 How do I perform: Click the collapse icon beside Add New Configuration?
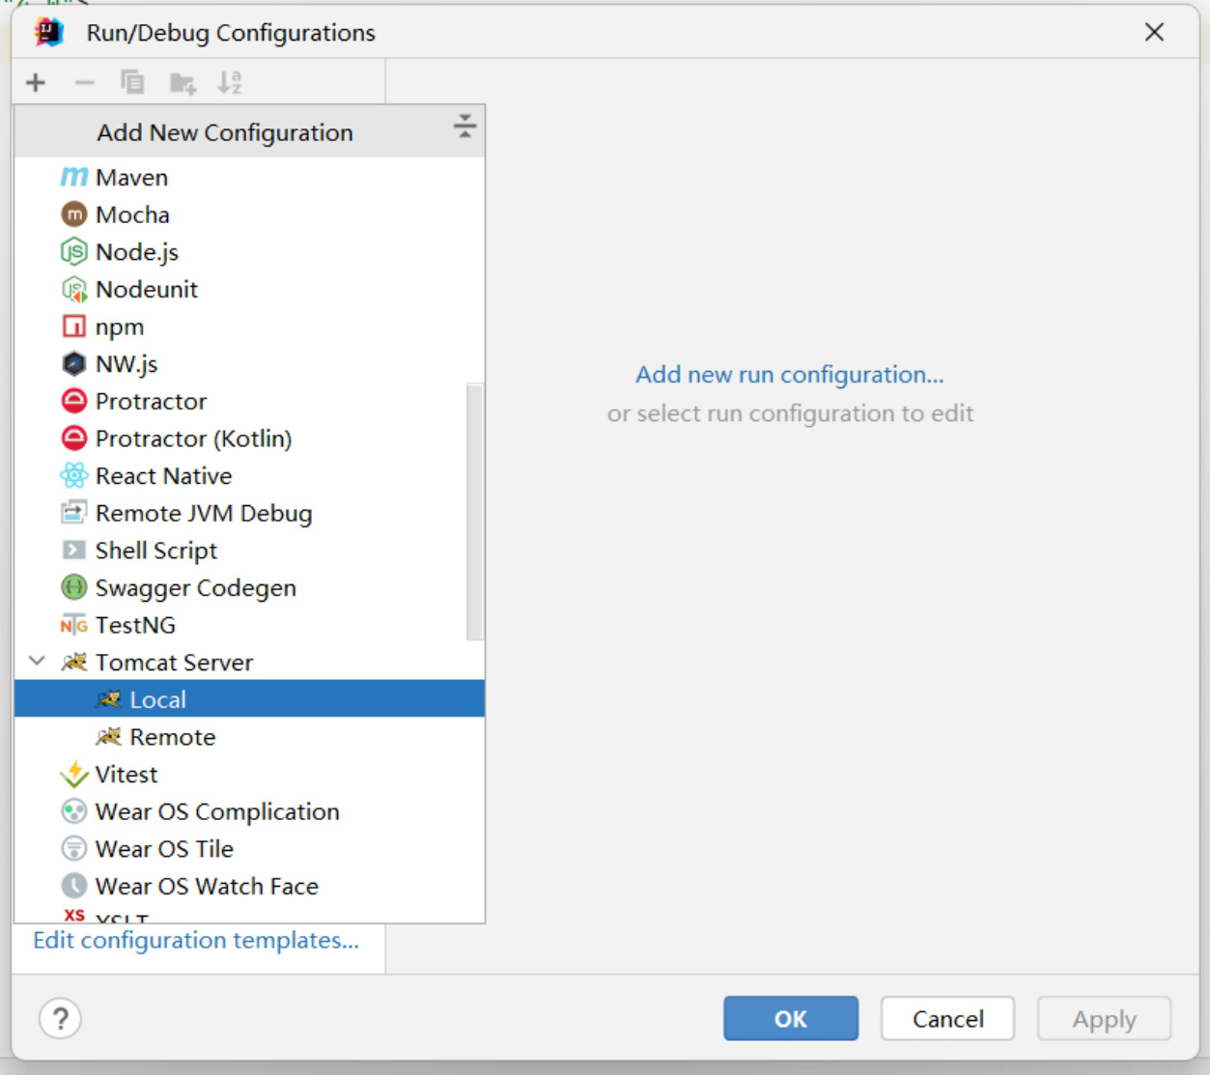[x=464, y=127]
